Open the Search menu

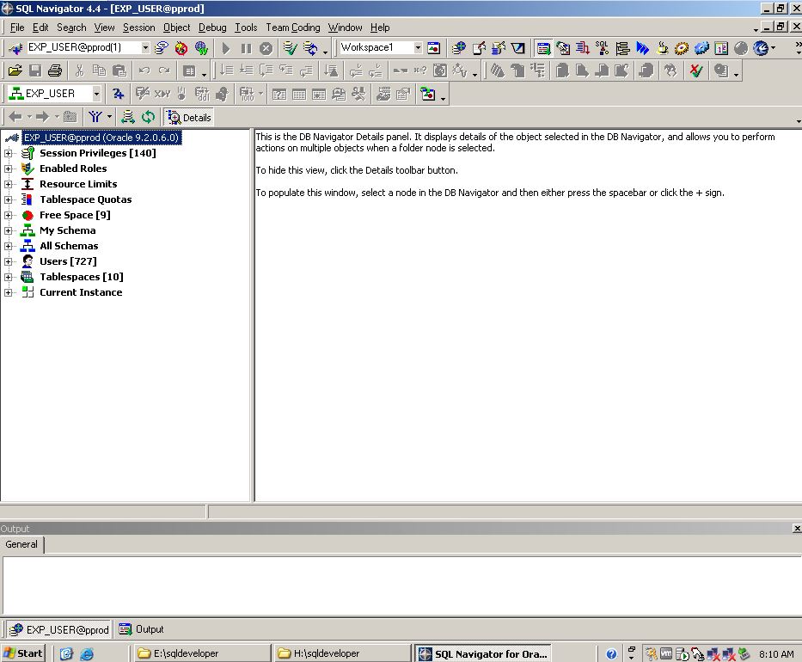71,28
